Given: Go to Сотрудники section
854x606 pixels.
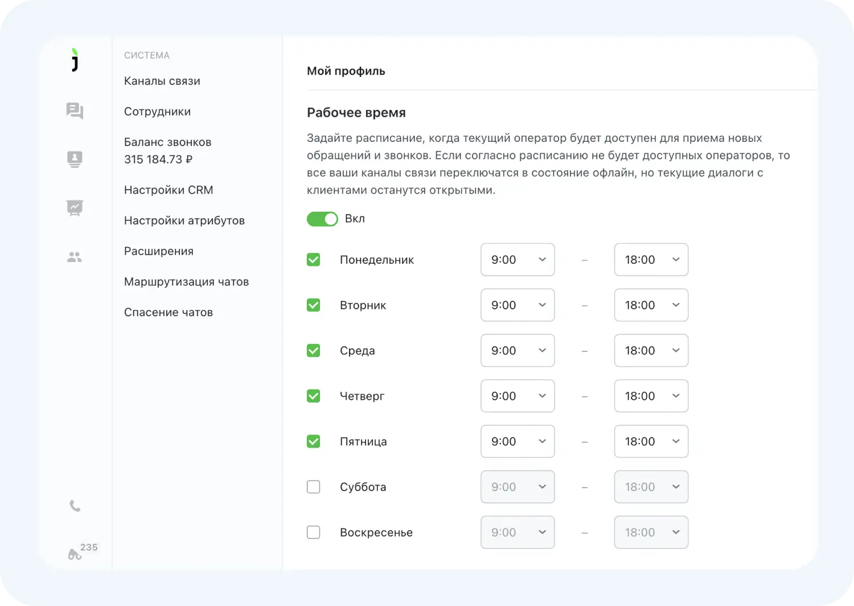Looking at the screenshot, I should tap(157, 112).
